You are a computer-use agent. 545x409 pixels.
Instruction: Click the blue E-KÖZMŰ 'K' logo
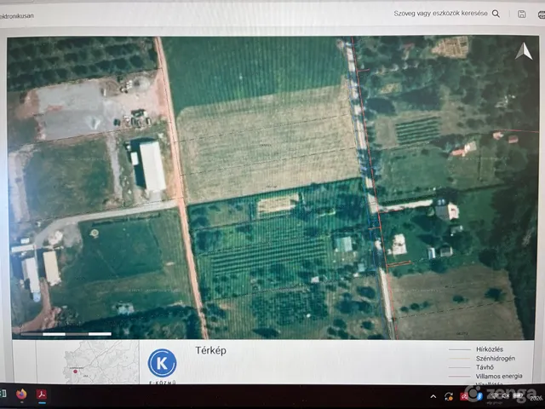pos(162,363)
